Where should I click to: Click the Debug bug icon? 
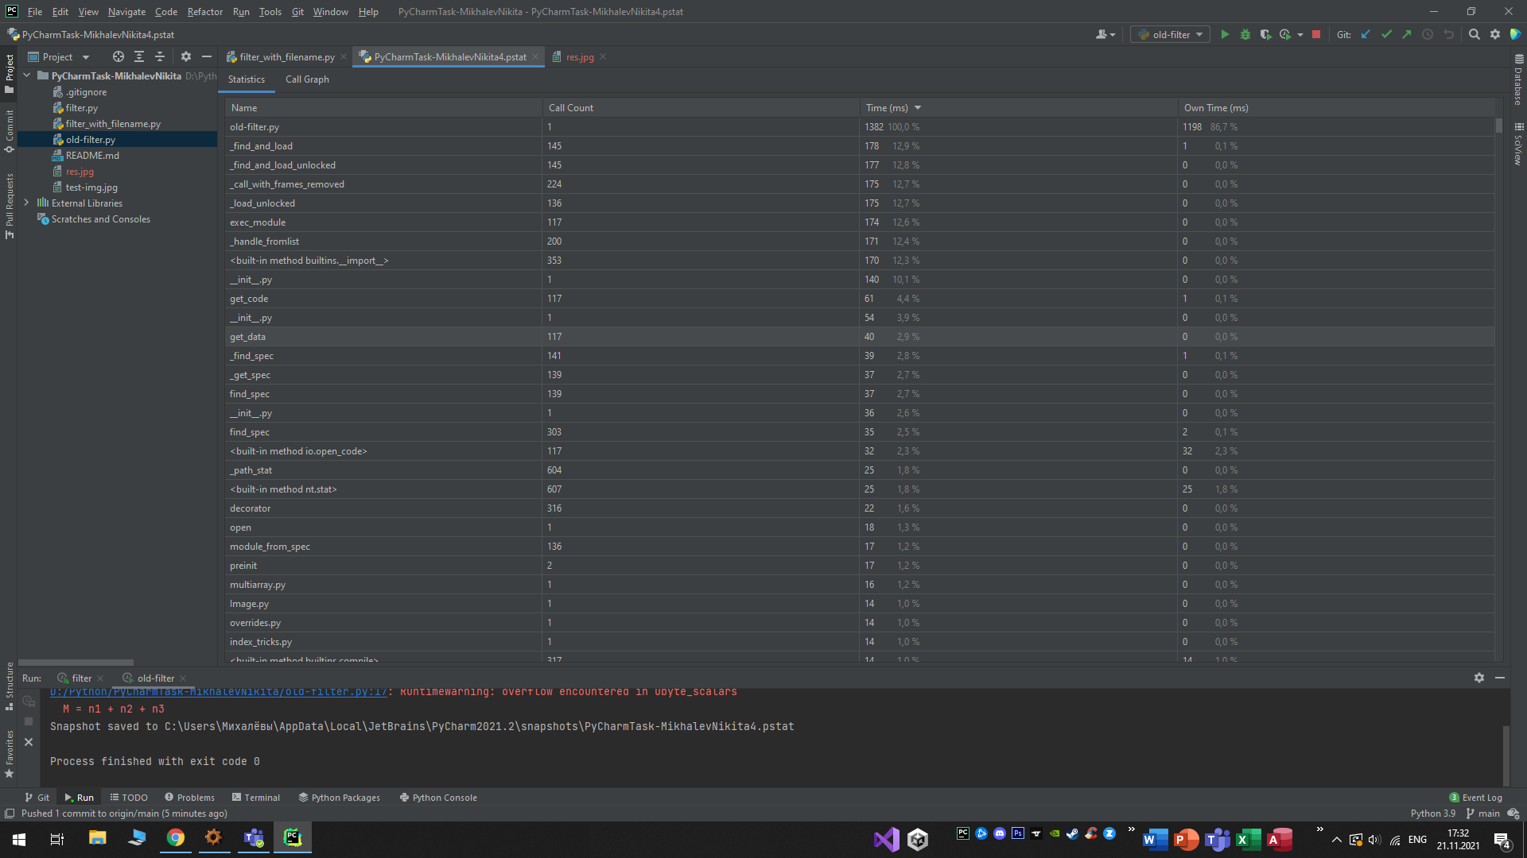pos(1245,34)
